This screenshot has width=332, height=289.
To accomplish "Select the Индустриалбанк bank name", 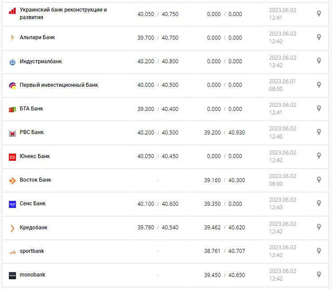I will 41,61.
